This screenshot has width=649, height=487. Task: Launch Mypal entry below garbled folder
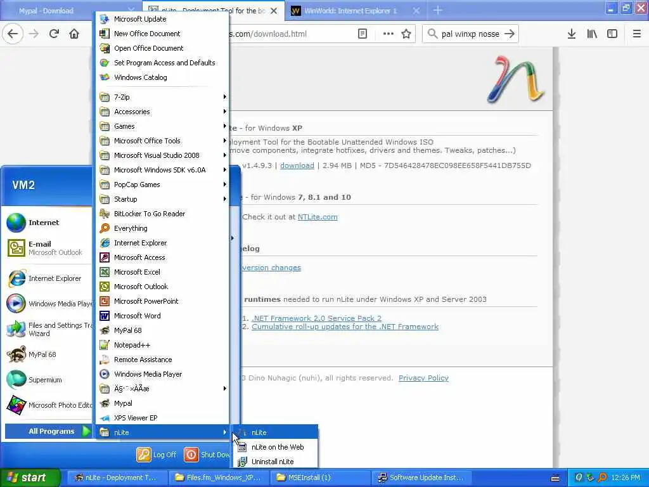click(162, 403)
